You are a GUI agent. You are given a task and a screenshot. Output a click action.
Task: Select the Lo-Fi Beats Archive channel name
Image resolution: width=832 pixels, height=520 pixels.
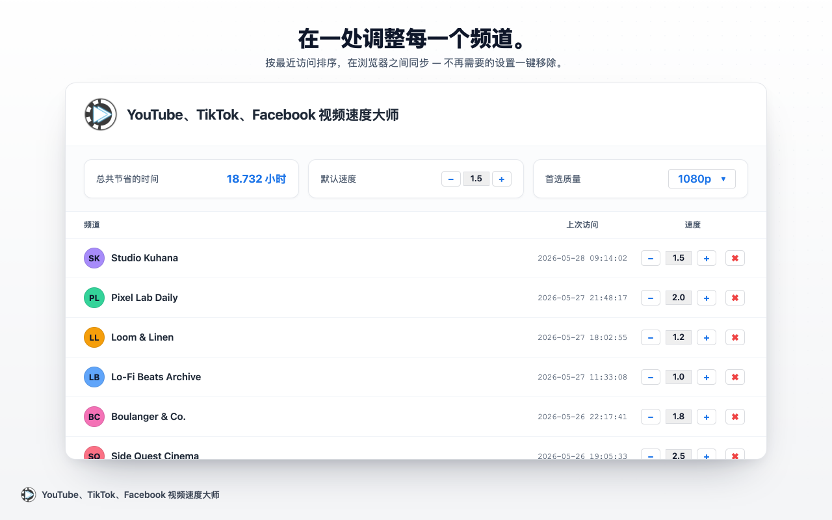tap(156, 377)
